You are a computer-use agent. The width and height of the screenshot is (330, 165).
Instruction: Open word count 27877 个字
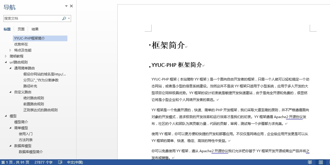(x=44, y=162)
